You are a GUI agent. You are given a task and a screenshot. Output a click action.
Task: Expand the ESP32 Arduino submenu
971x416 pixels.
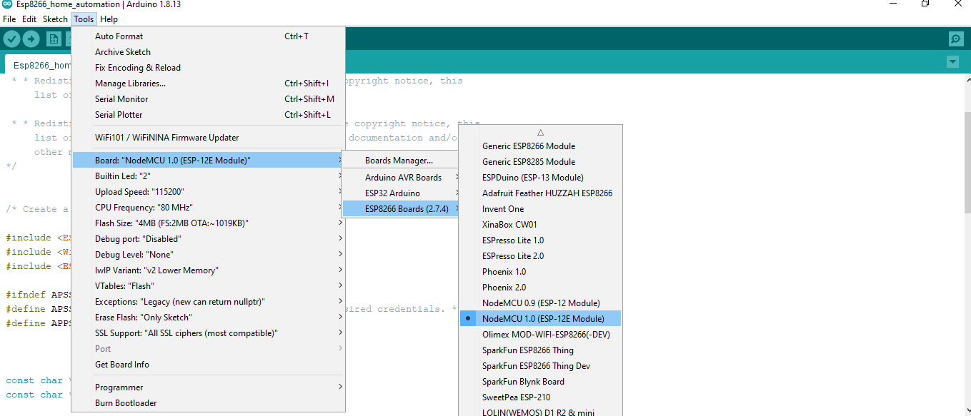401,193
